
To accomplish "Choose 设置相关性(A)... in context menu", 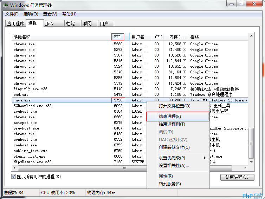I will [178, 166].
